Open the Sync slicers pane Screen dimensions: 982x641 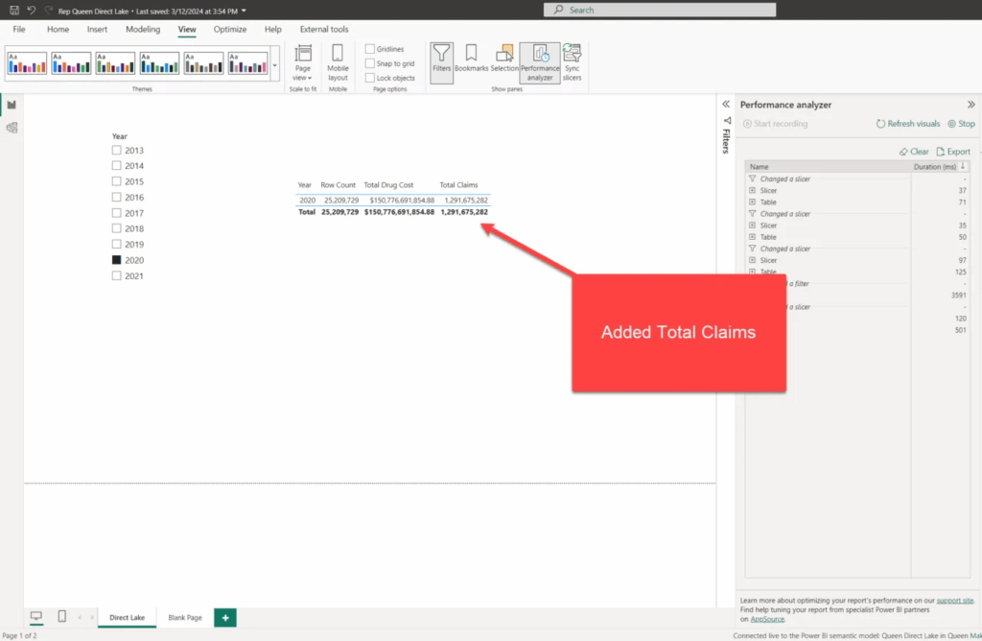pos(572,60)
